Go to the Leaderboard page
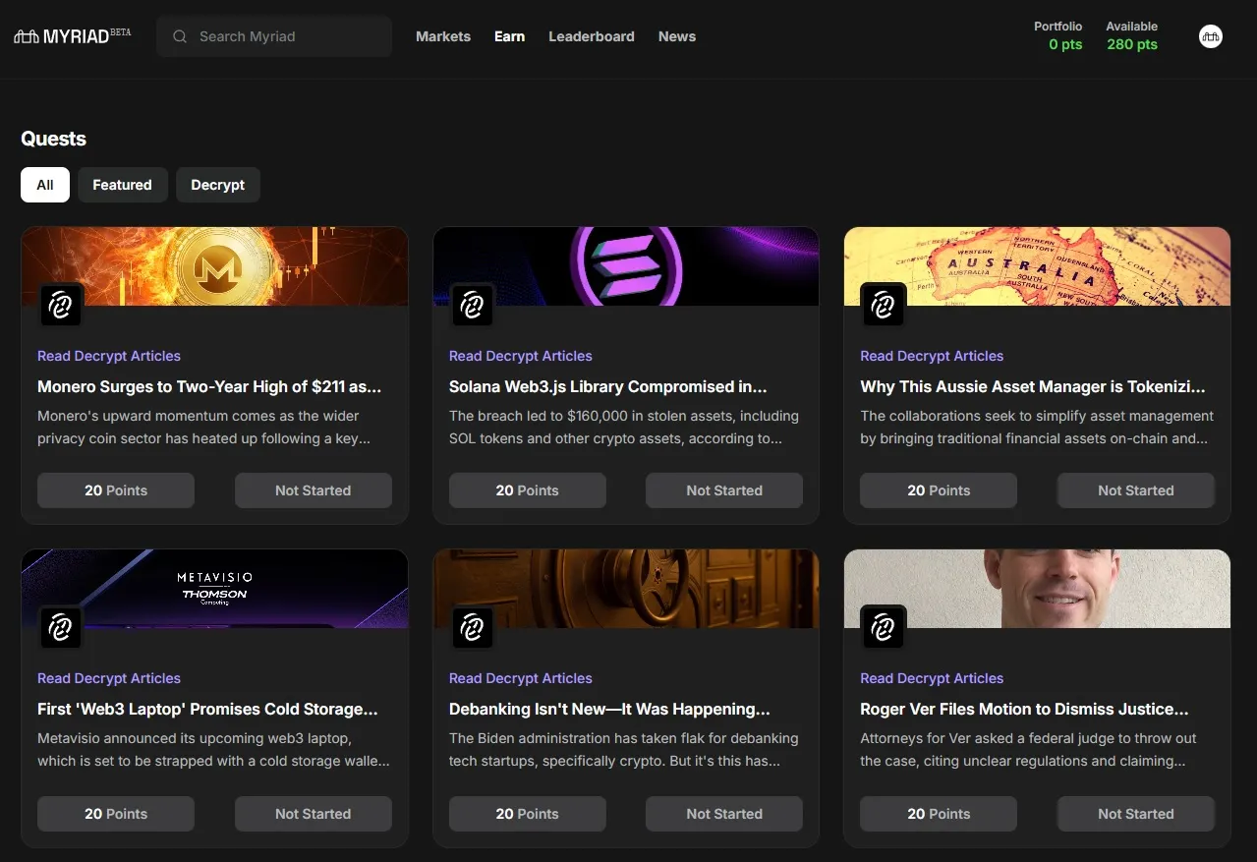 [x=591, y=36]
